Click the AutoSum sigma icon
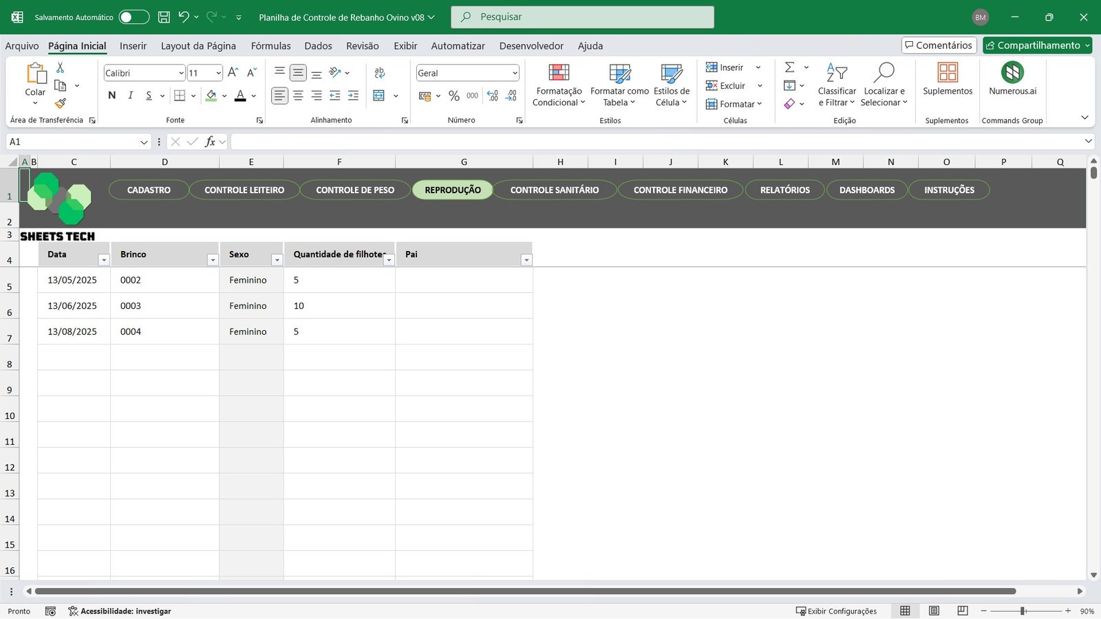The image size is (1101, 619). point(790,67)
